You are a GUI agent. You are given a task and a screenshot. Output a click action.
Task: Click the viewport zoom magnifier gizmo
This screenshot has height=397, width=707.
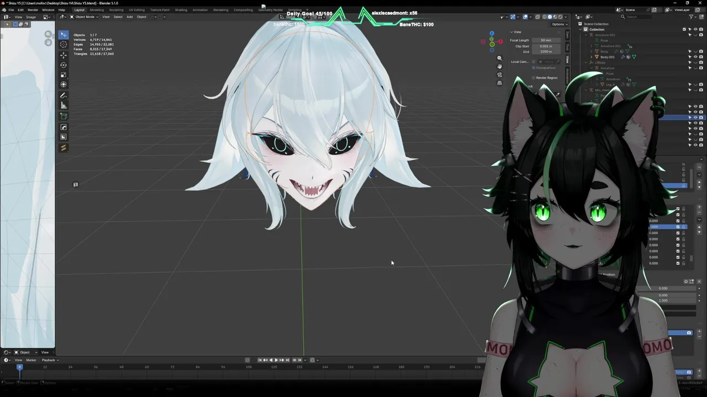pos(499,58)
